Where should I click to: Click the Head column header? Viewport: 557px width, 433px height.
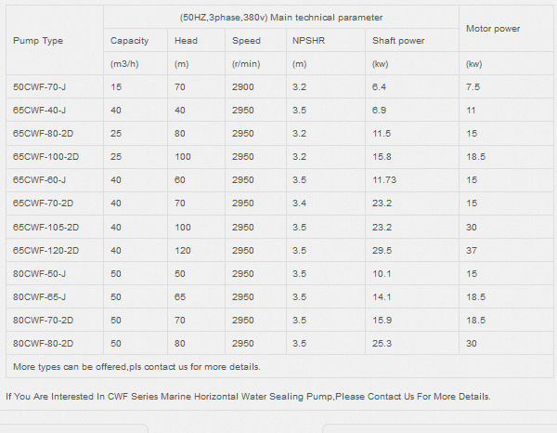[186, 41]
